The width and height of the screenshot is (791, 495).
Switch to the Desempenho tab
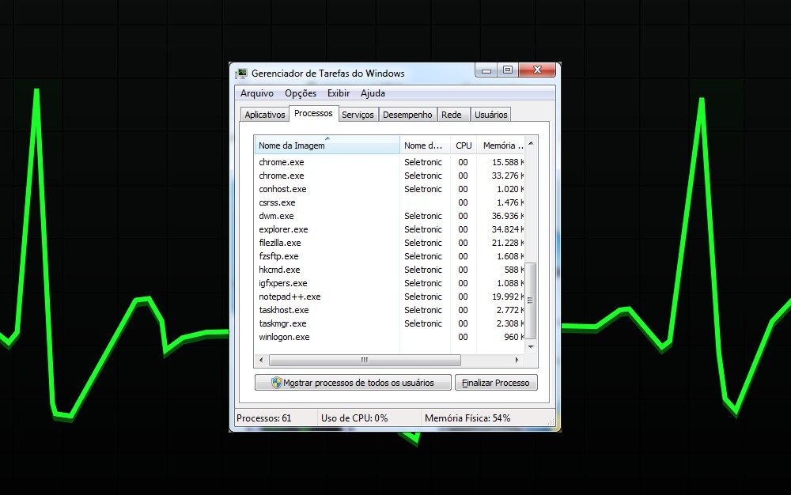pos(407,115)
